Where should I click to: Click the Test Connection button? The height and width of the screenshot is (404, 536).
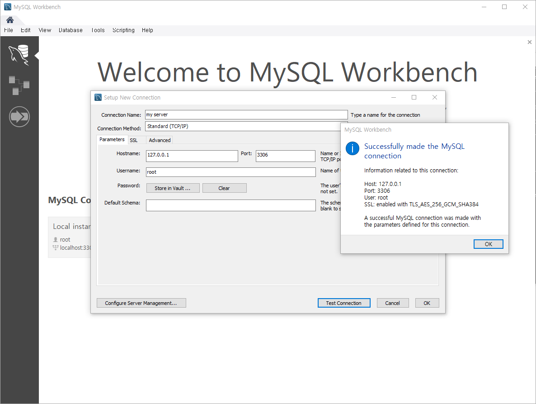click(x=344, y=303)
